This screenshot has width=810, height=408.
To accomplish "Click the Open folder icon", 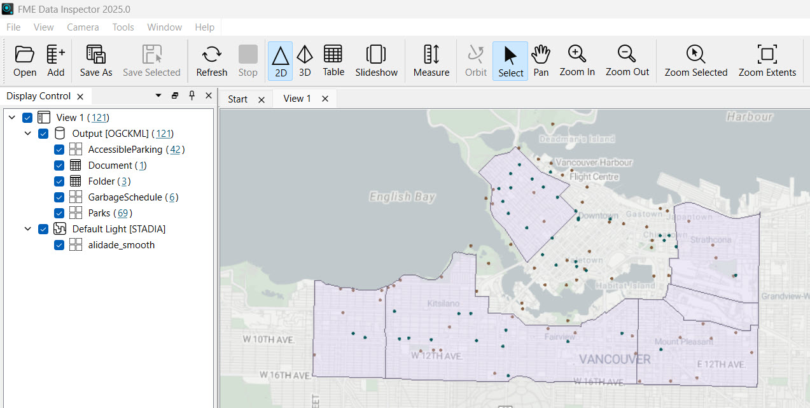I will pyautogui.click(x=24, y=55).
